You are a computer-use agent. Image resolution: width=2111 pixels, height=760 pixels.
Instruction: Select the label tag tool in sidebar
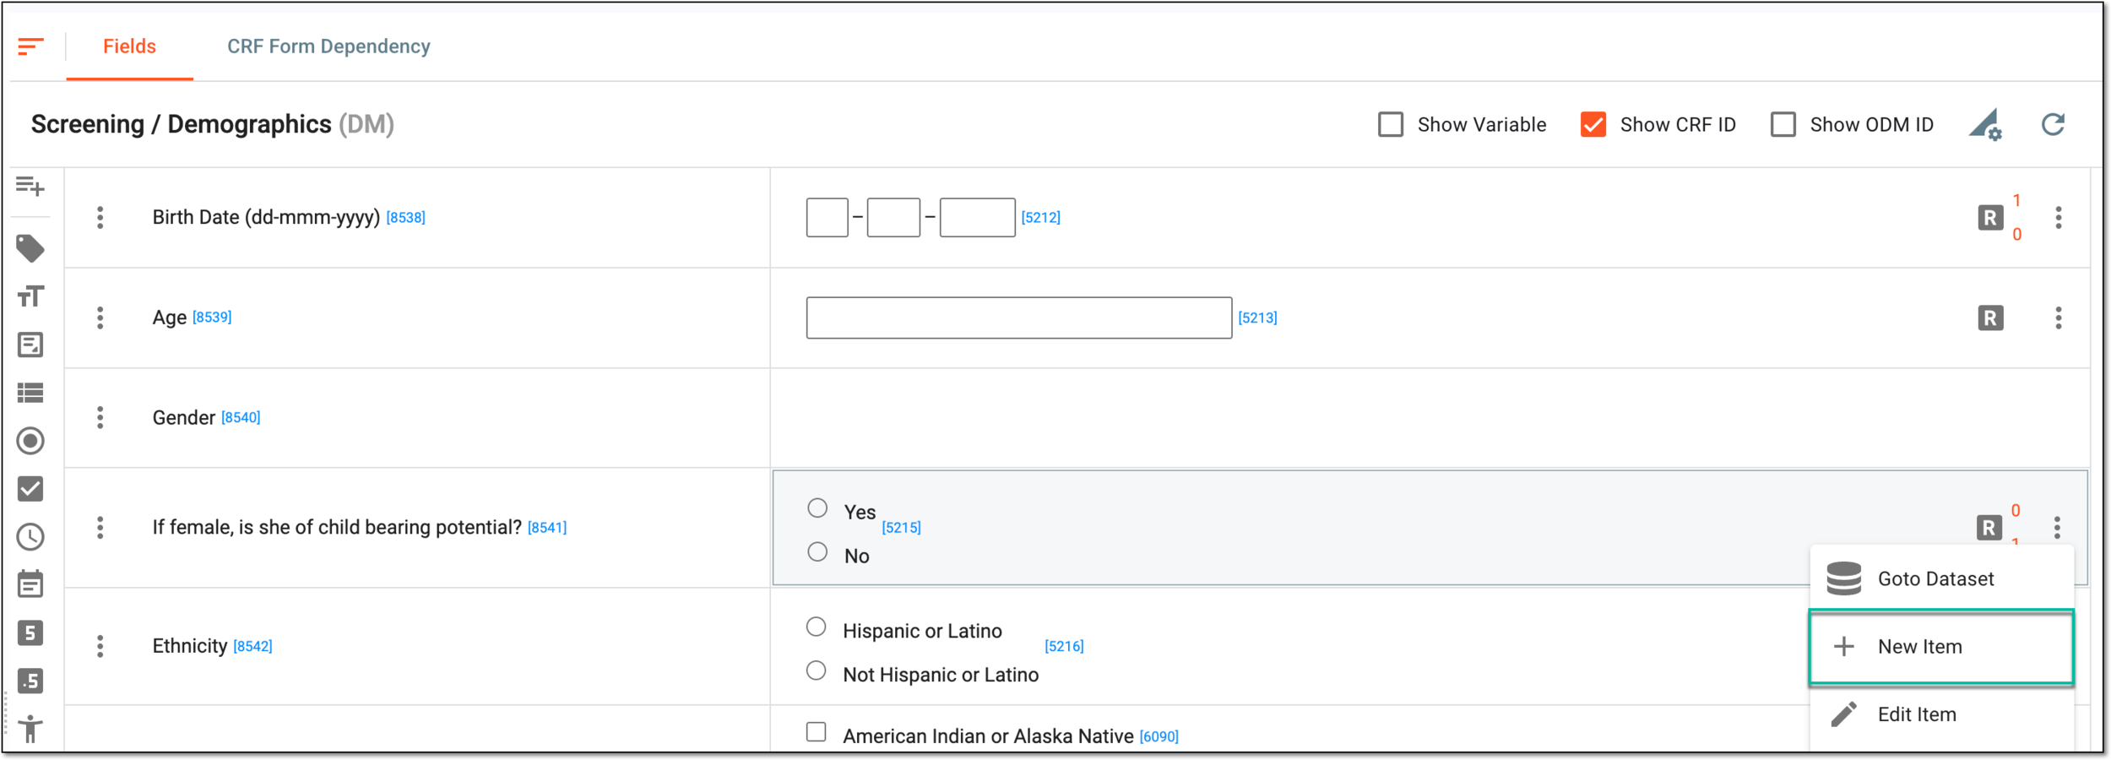(30, 248)
